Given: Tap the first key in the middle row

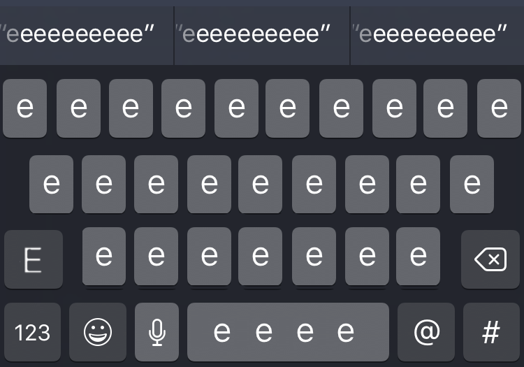Looking at the screenshot, I should [51, 184].
